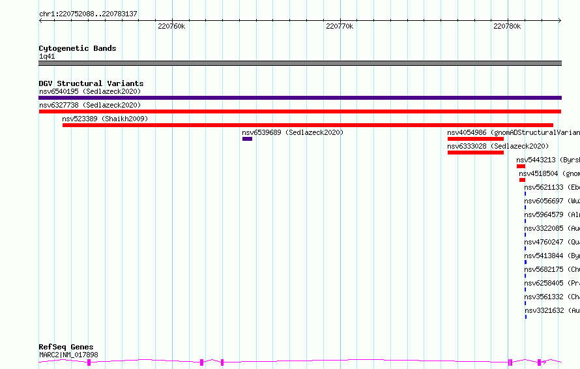Open the nsv6333028 (Sedlazeck2020) label

click(x=498, y=146)
